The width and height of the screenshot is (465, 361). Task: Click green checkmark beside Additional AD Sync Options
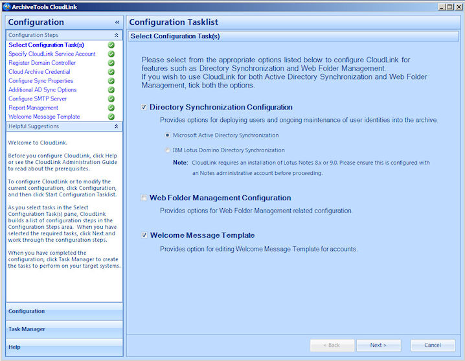click(x=111, y=89)
